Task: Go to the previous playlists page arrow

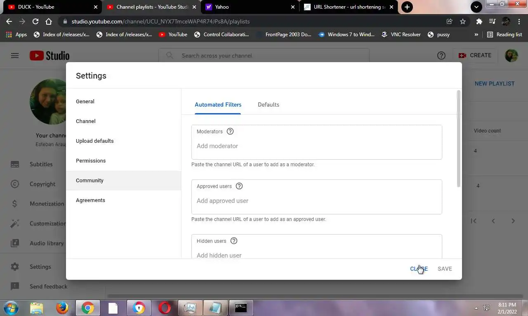Action: tap(493, 221)
